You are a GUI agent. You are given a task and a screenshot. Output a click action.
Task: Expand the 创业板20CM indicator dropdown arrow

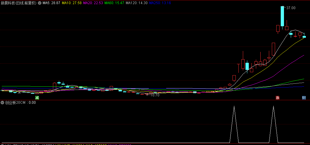(2, 103)
